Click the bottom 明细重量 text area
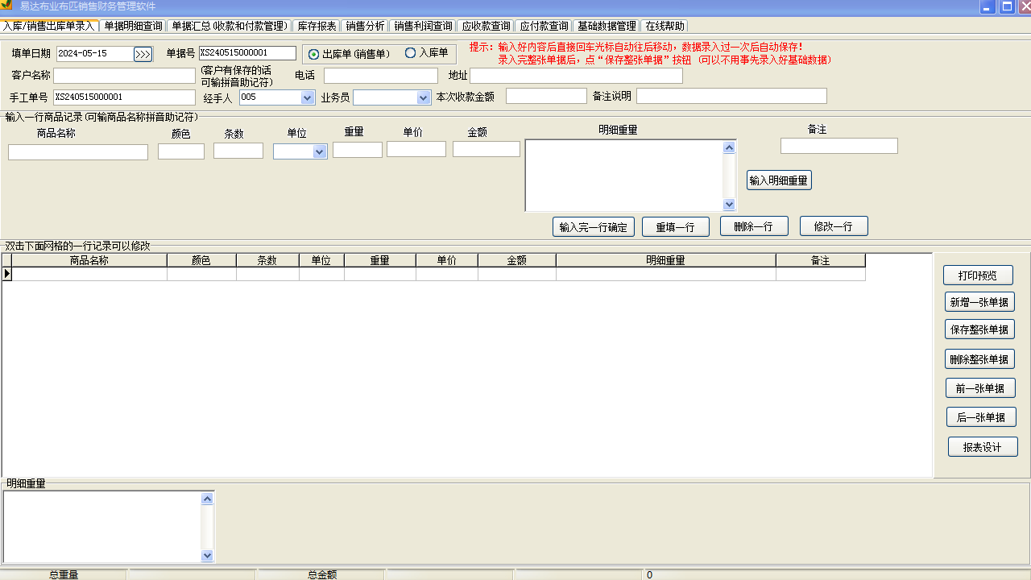The height and width of the screenshot is (580, 1031). coord(102,527)
